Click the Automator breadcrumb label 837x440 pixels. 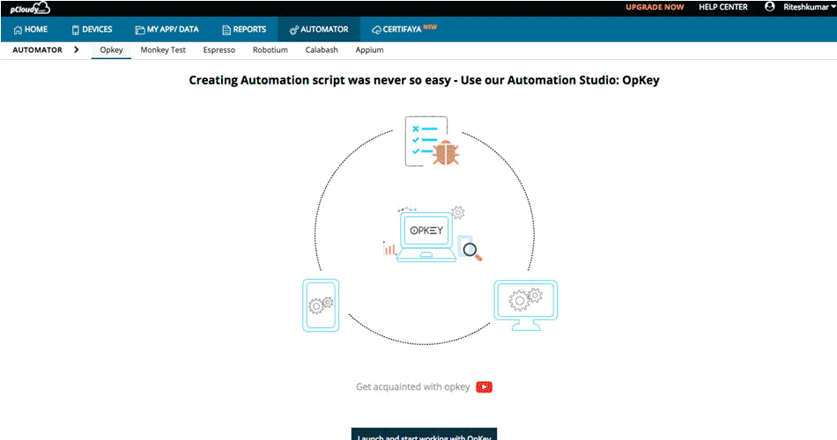37,49
